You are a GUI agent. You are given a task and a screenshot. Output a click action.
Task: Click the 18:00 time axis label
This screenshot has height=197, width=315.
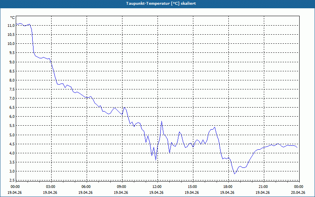click(228, 187)
